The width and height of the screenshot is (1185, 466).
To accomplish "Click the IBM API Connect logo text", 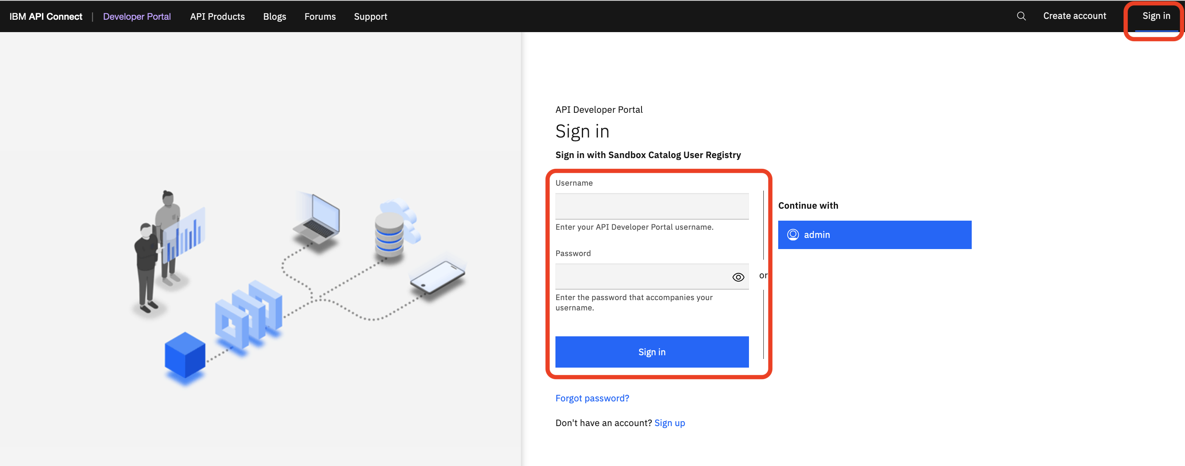I will (x=46, y=16).
